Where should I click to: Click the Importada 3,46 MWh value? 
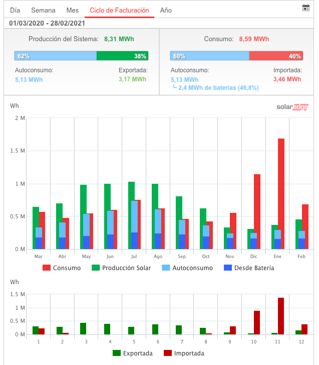coord(287,79)
